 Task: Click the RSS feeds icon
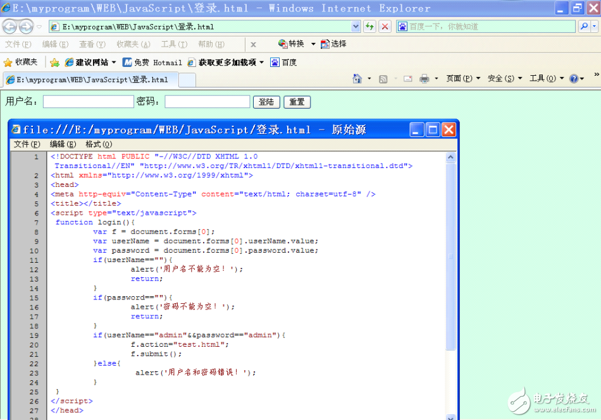[383, 78]
